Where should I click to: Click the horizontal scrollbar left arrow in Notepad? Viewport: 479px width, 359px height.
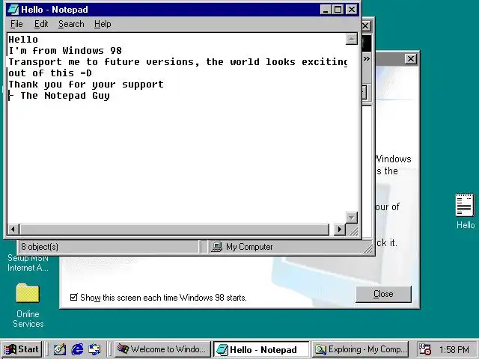pos(13,229)
